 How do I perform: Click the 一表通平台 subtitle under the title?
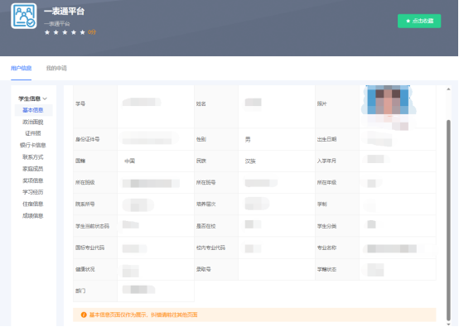(57, 24)
